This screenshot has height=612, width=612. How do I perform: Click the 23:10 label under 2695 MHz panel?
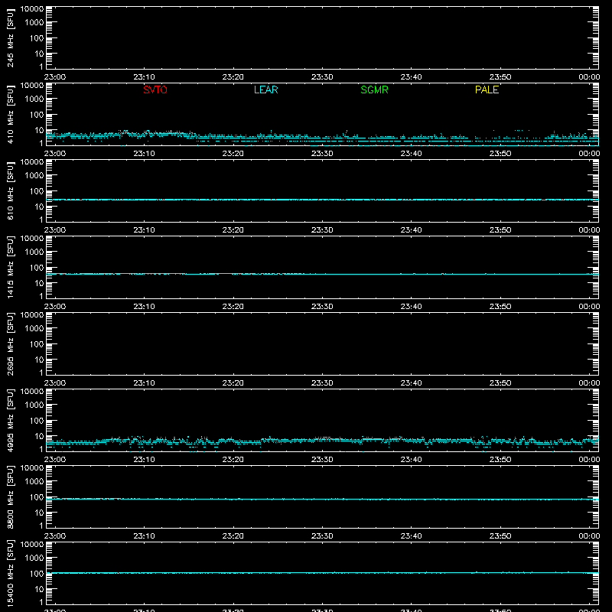[x=144, y=383]
